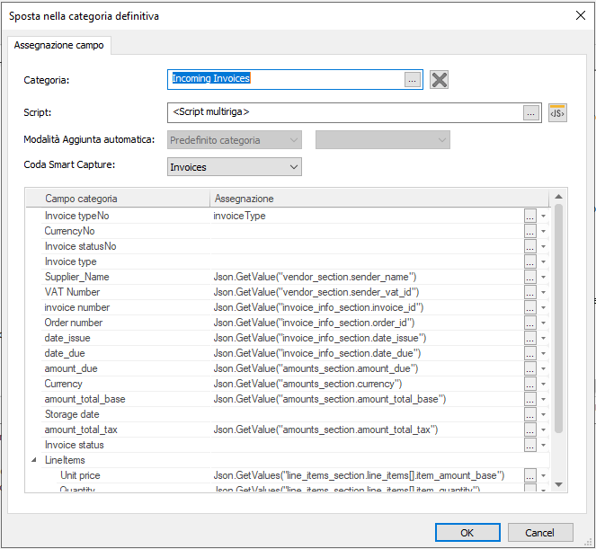Screen dimensions: 596x549
Task: Click the Campo categoria column header
Action: coord(119,199)
